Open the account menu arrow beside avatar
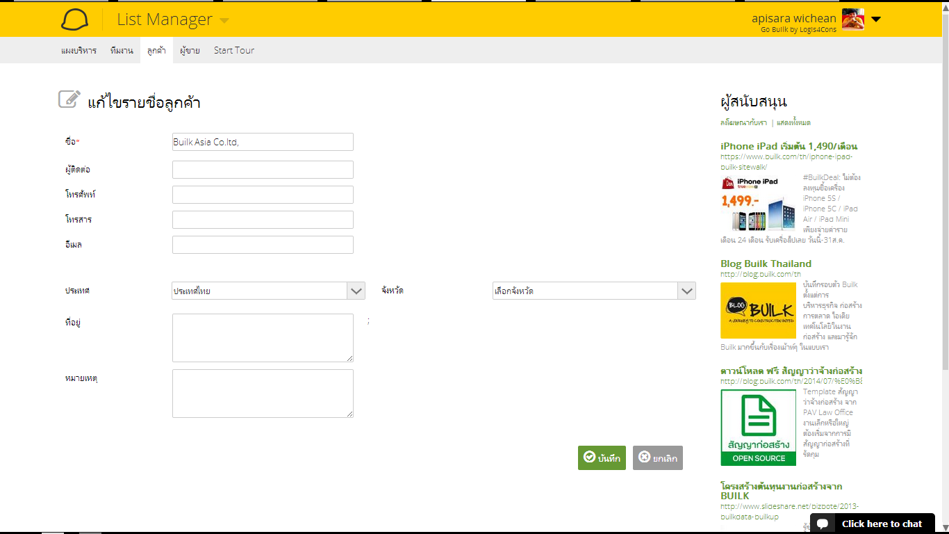 875,19
